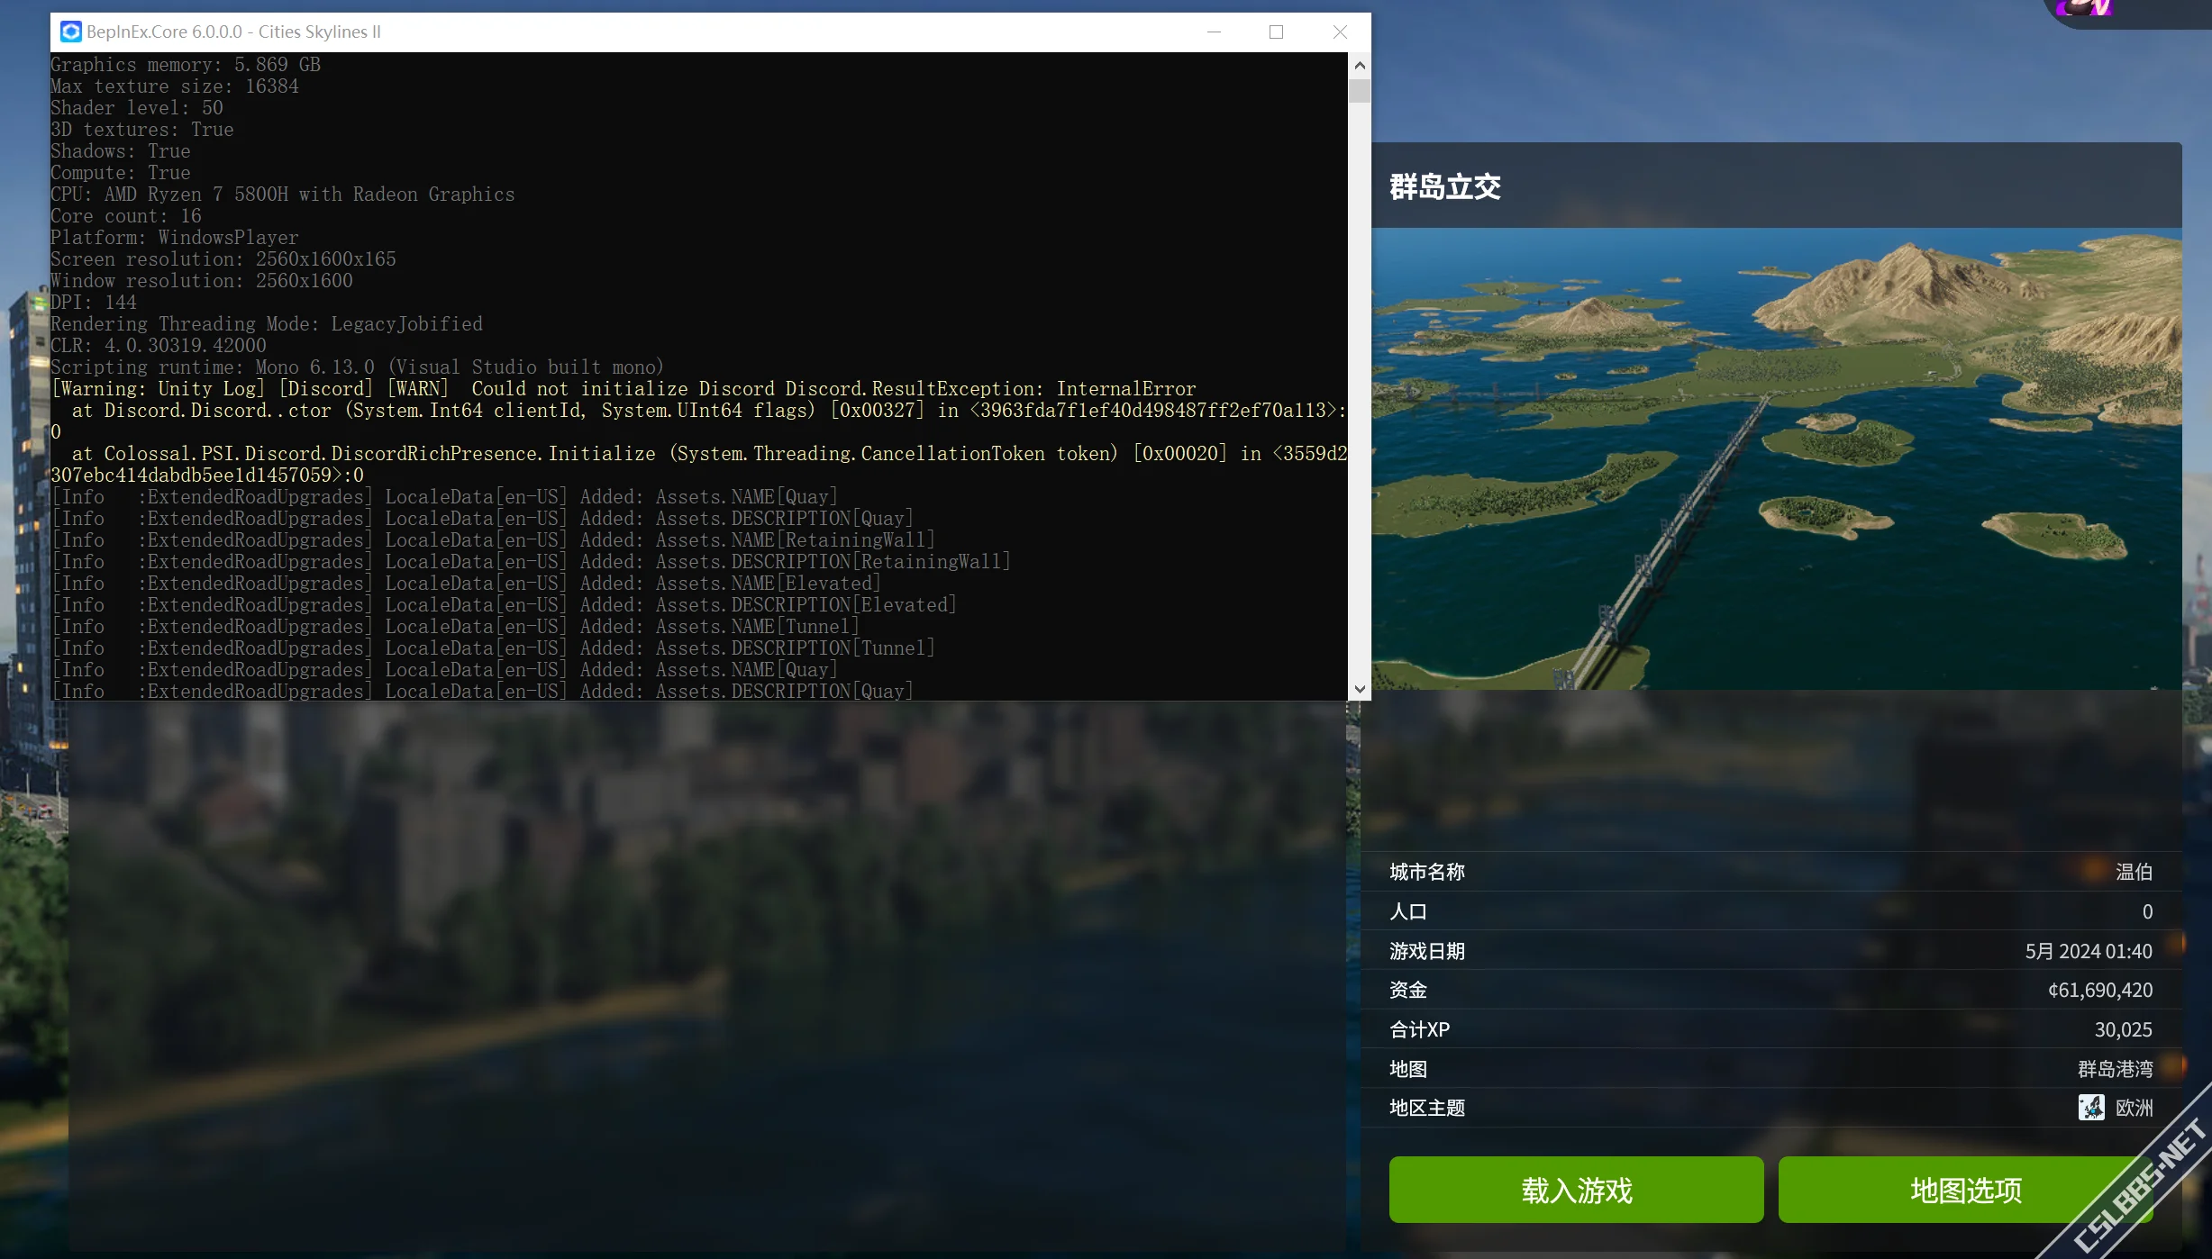Viewport: 2212px width, 1259px height.
Task: Click the funds value ¢61,690,420
Action: point(2099,990)
